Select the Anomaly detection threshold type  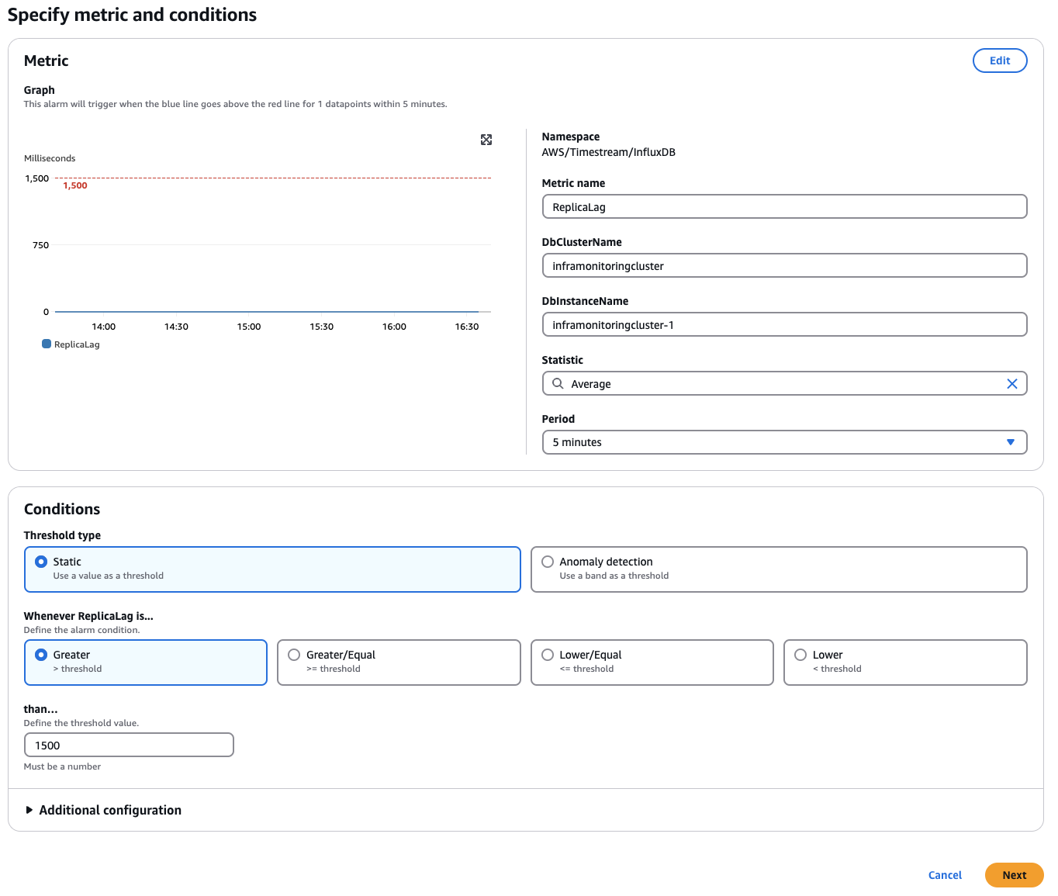pyautogui.click(x=548, y=562)
